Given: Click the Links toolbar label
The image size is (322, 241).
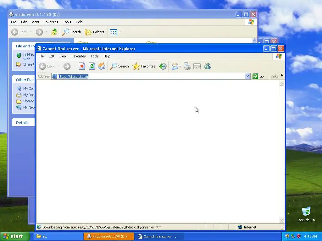Looking at the screenshot, I should 274,76.
